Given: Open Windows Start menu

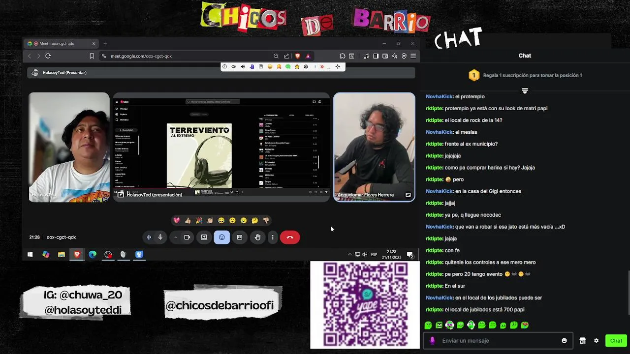Looking at the screenshot, I should point(30,254).
